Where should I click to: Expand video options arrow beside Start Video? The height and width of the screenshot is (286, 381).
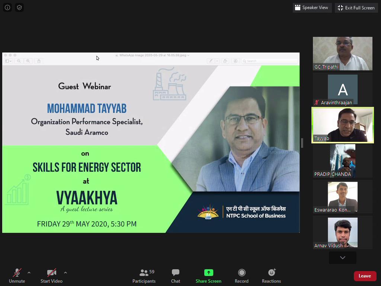click(x=65, y=273)
